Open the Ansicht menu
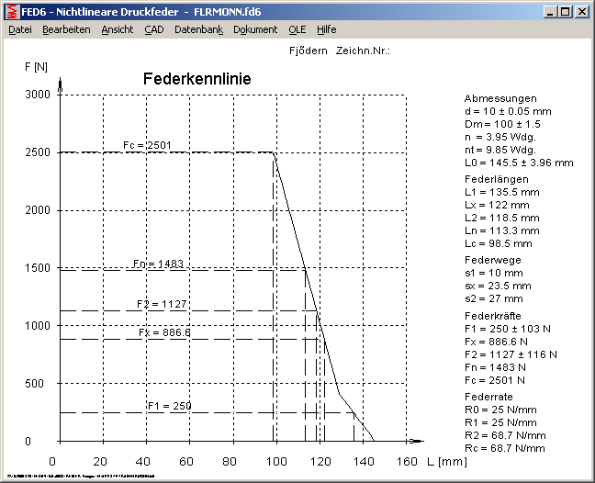The height and width of the screenshot is (483, 595). [118, 29]
